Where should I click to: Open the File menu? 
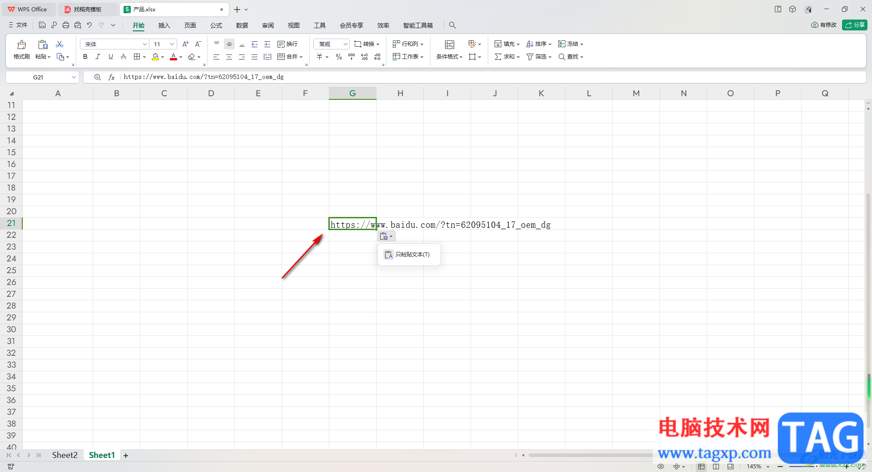[18, 25]
